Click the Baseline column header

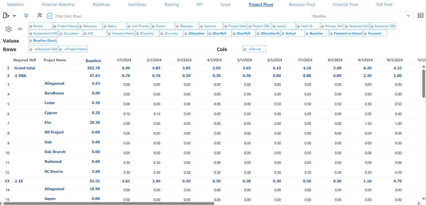point(93,61)
